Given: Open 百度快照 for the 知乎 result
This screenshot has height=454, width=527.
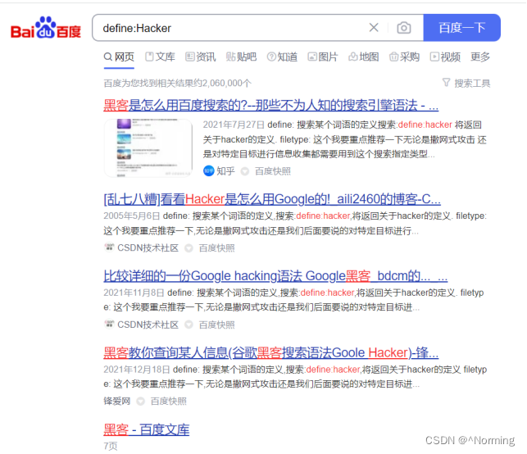Looking at the screenshot, I should [x=273, y=171].
